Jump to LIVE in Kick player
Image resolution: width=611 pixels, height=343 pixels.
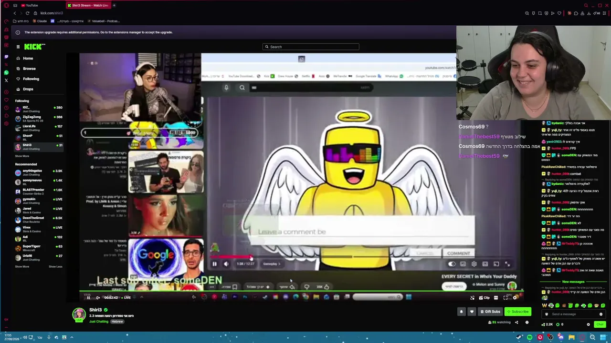point(126,298)
